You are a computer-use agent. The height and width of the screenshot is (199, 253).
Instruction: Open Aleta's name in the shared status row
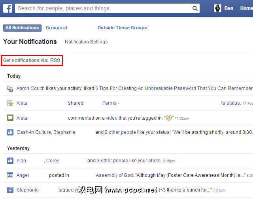point(22,103)
